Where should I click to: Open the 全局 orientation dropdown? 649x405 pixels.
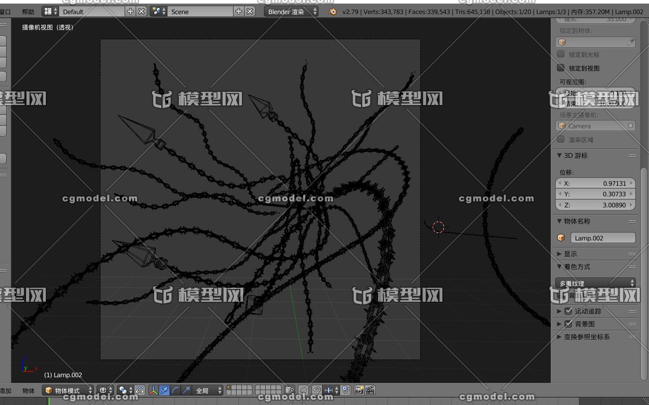point(207,390)
